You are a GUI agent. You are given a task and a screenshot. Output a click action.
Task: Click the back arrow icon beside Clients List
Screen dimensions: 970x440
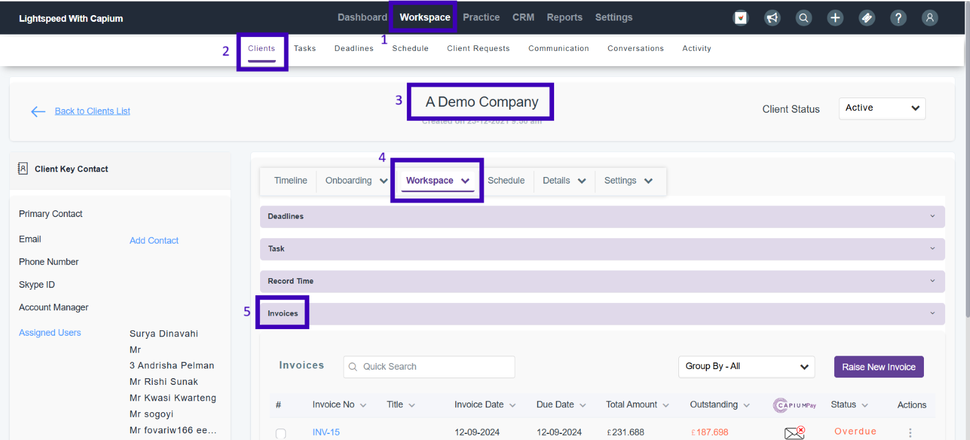(x=38, y=112)
